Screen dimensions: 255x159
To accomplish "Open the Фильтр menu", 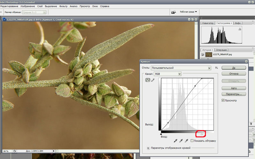I will tap(63, 6).
